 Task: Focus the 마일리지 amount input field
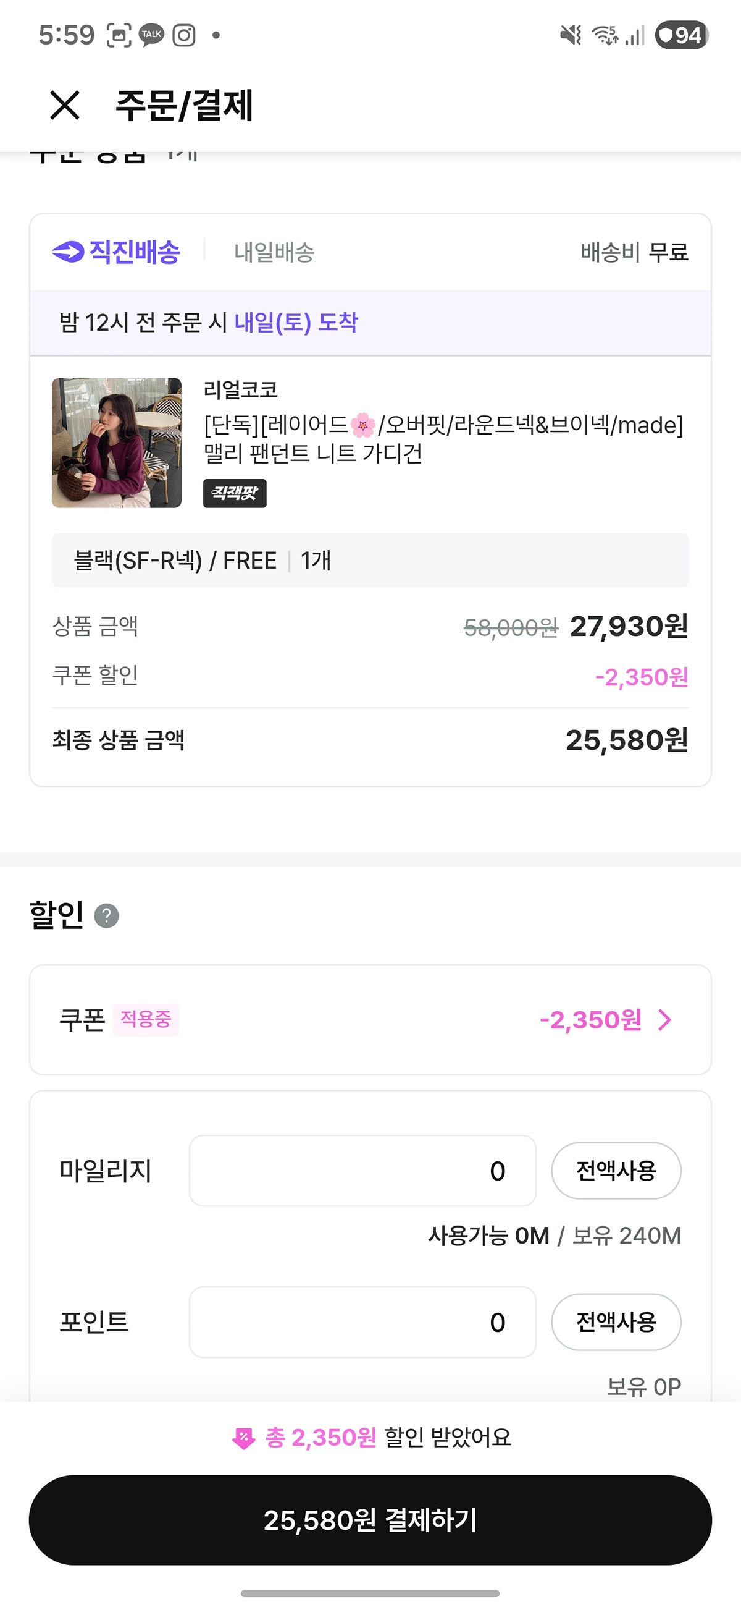[x=362, y=1171]
